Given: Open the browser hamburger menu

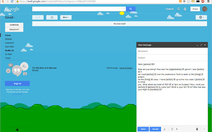Looking at the screenshot, I should [208, 1].
